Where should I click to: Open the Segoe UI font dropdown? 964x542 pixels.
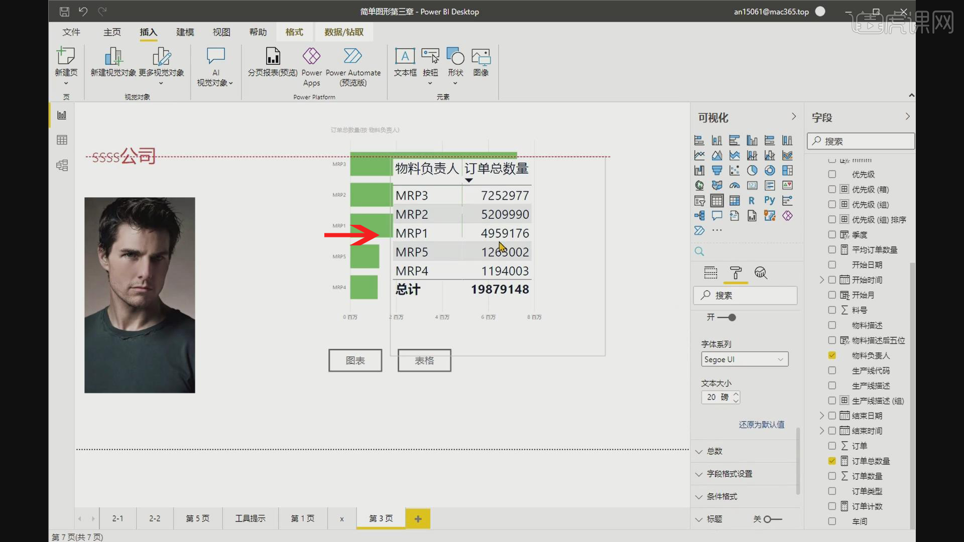pyautogui.click(x=744, y=359)
